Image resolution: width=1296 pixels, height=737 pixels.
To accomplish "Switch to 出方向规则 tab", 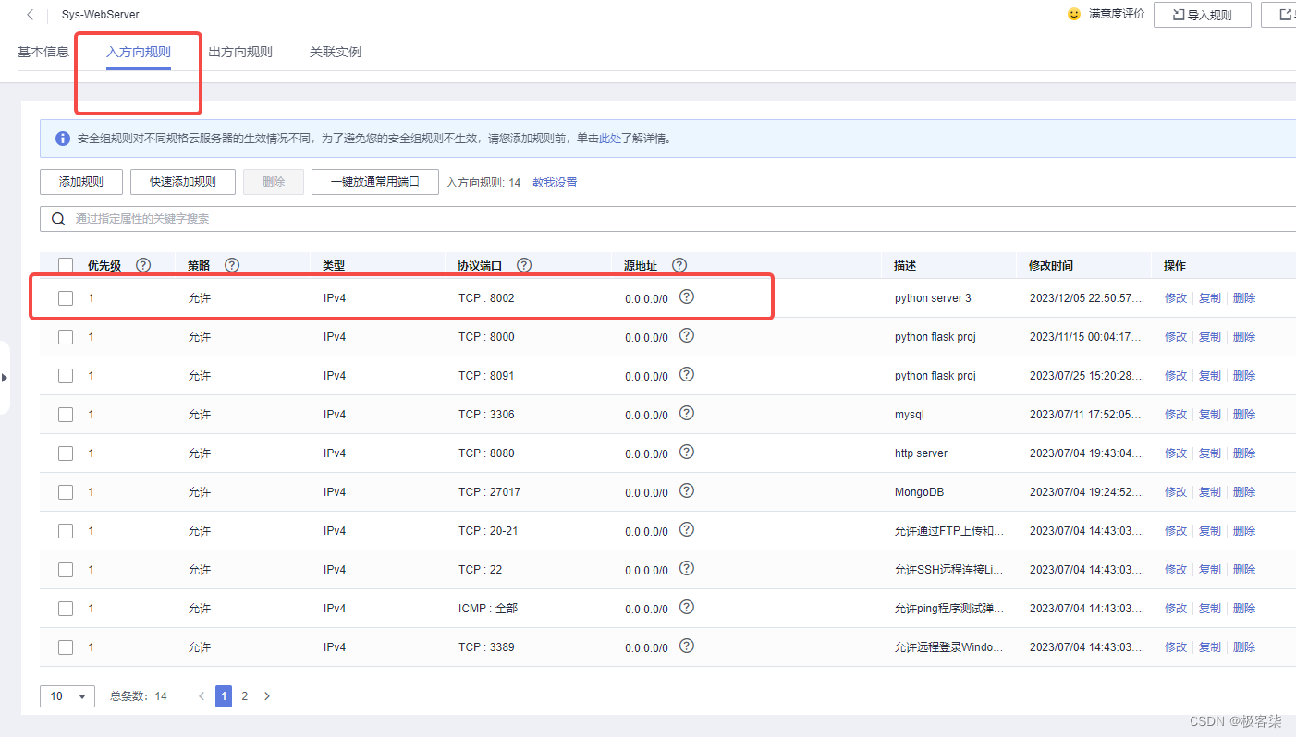I will click(240, 52).
